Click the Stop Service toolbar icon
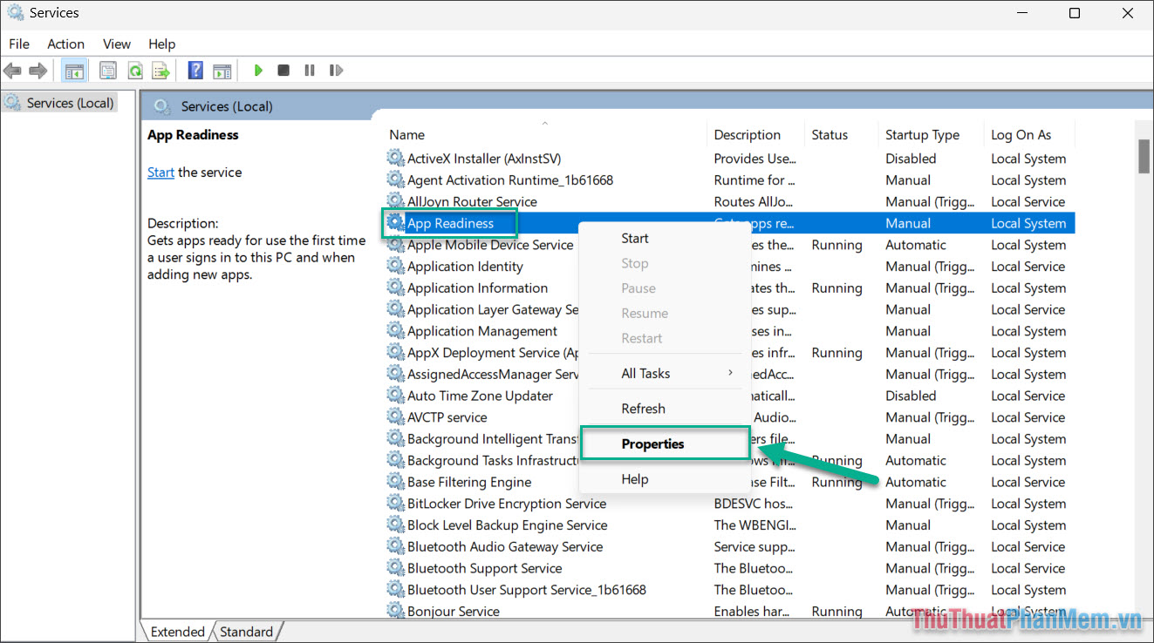Screen dimensions: 1154x643 [x=283, y=70]
